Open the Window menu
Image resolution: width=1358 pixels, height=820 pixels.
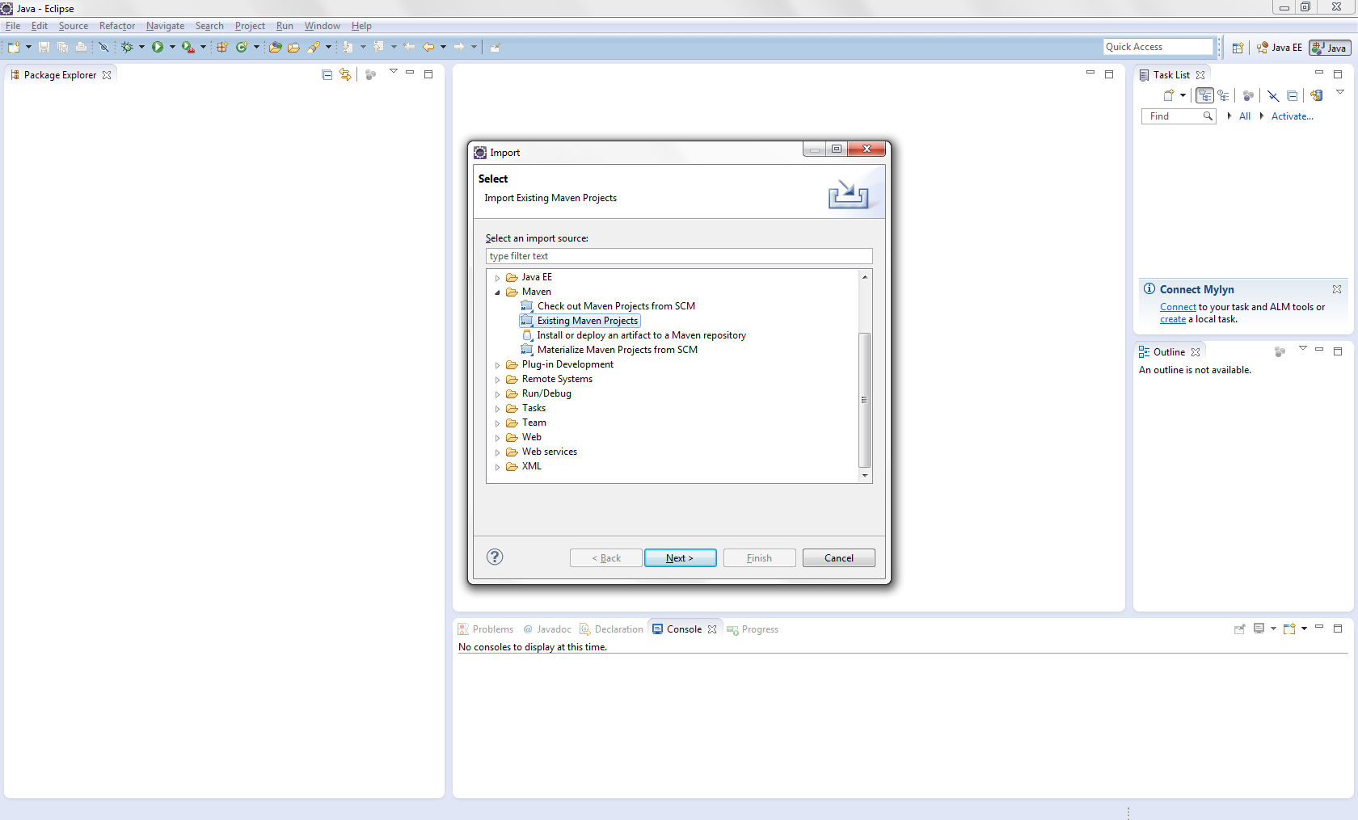click(322, 26)
